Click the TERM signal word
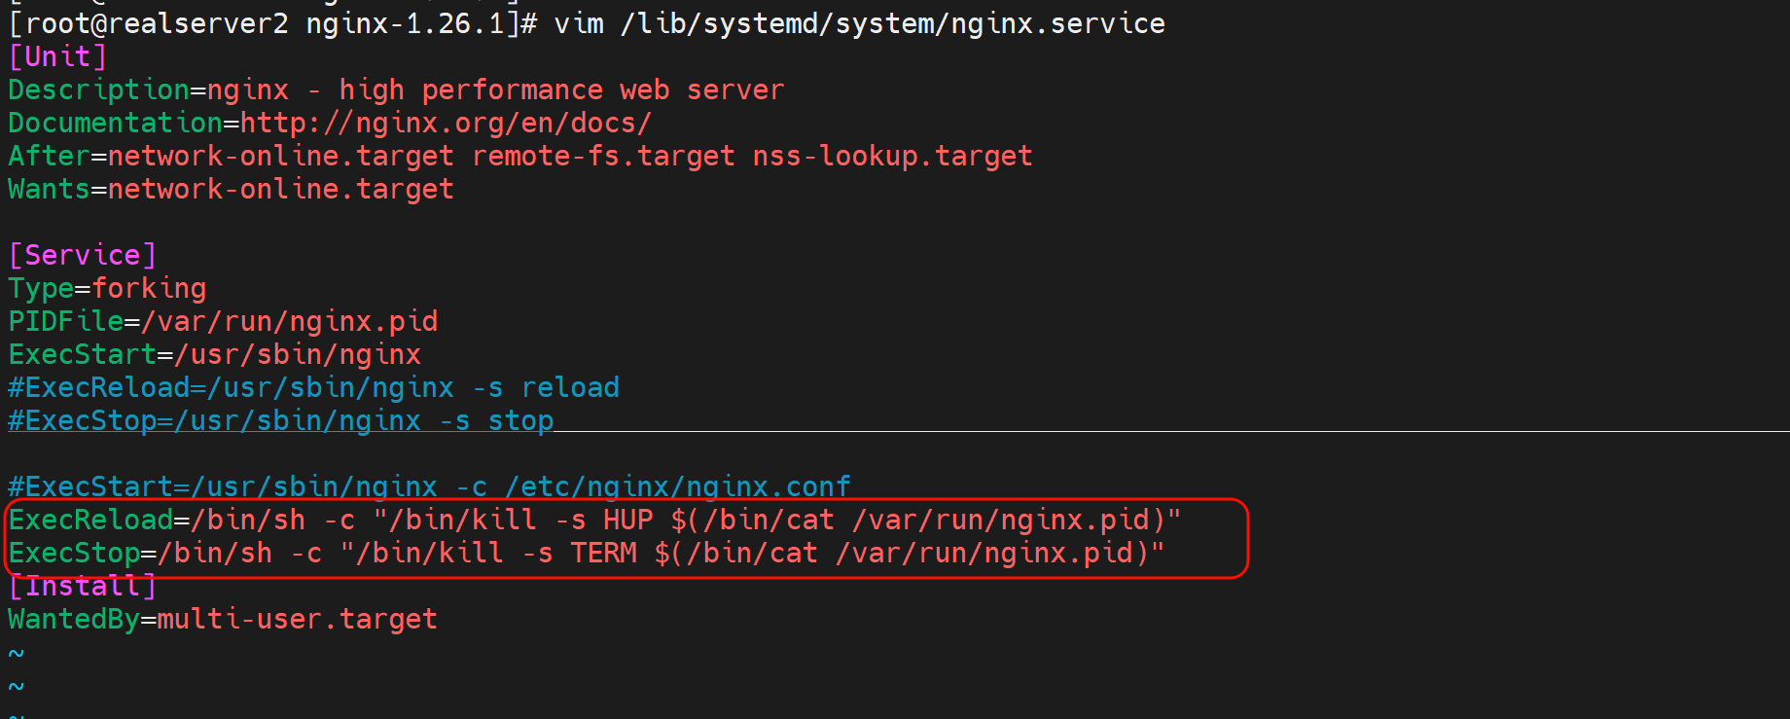 coord(603,553)
